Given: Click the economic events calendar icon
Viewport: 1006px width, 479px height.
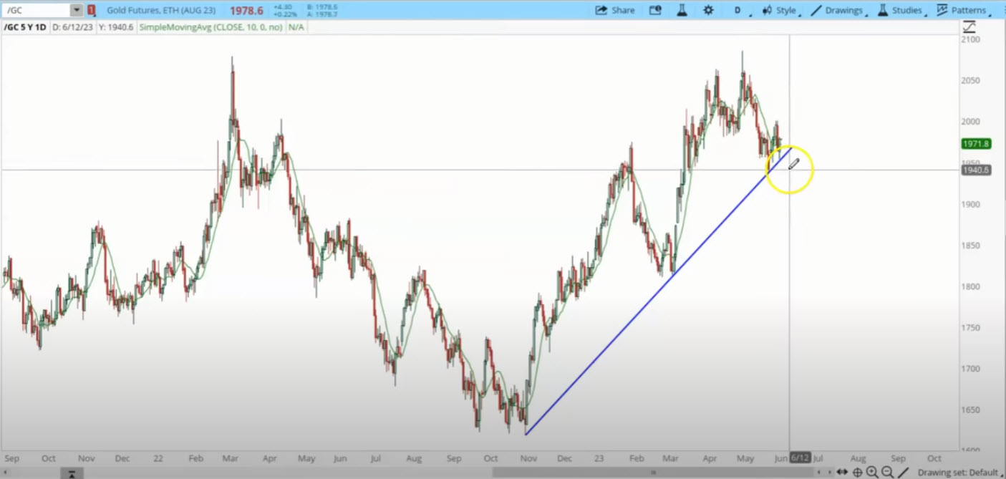Looking at the screenshot, I should [x=655, y=10].
